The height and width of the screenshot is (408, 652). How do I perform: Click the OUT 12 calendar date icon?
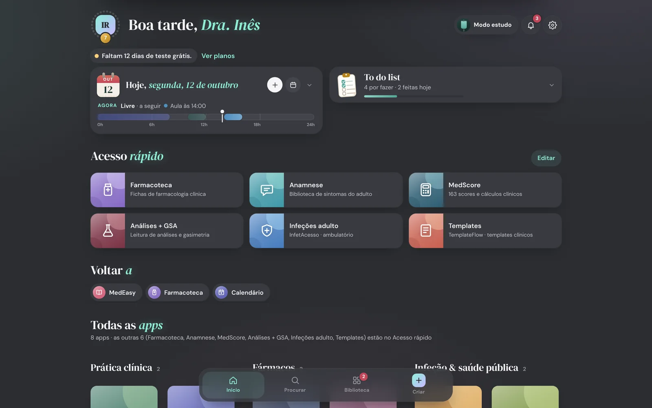108,85
